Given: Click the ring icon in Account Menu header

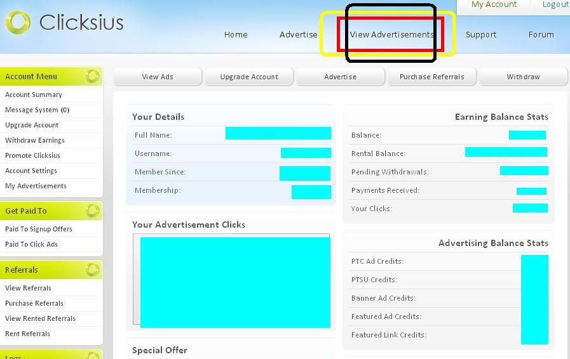Looking at the screenshot, I should point(92,76).
